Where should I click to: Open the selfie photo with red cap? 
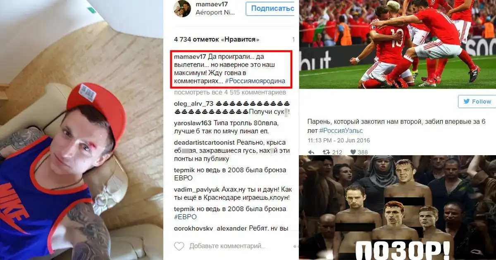(x=81, y=130)
